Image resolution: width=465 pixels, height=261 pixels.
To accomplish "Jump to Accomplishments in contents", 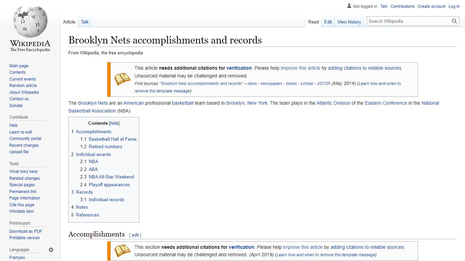I will [x=94, y=132].
